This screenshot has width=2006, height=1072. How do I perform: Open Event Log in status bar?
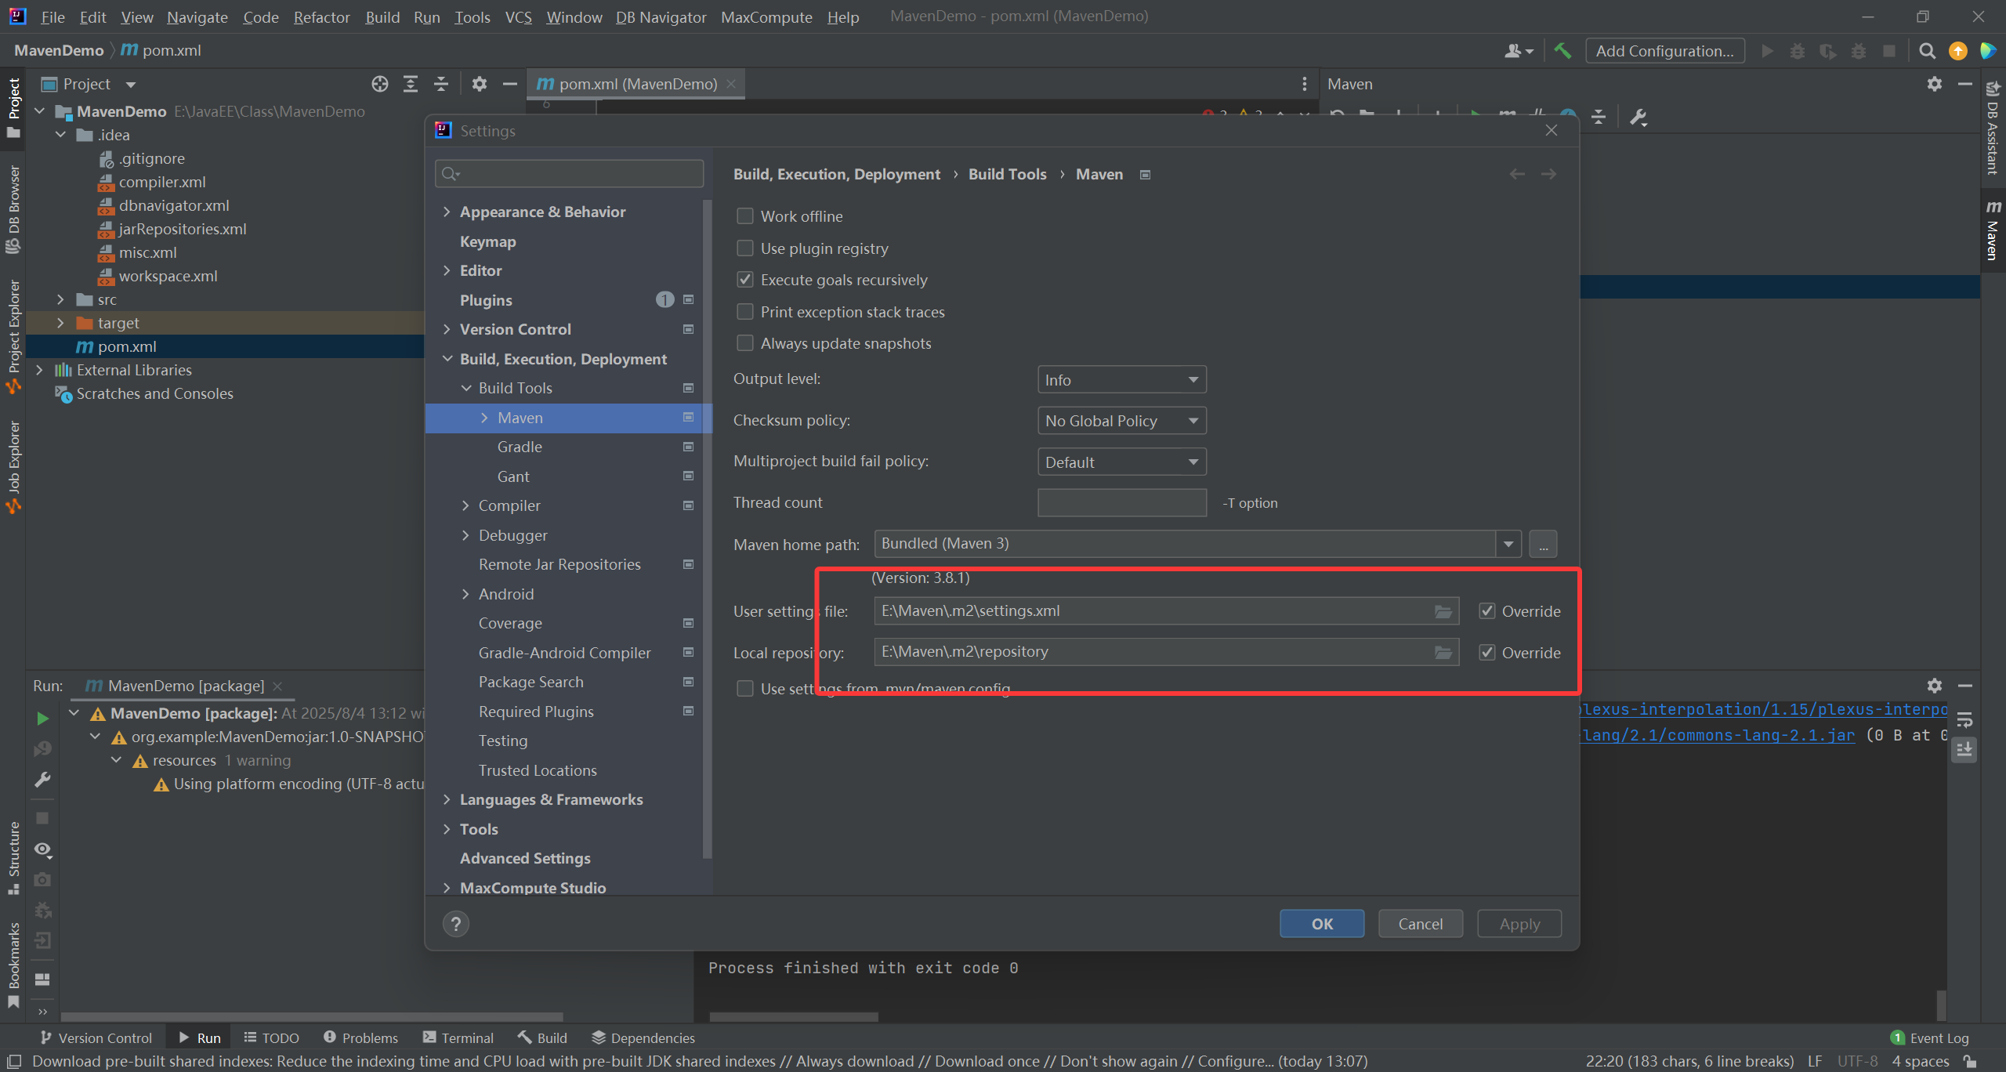(x=1929, y=1038)
